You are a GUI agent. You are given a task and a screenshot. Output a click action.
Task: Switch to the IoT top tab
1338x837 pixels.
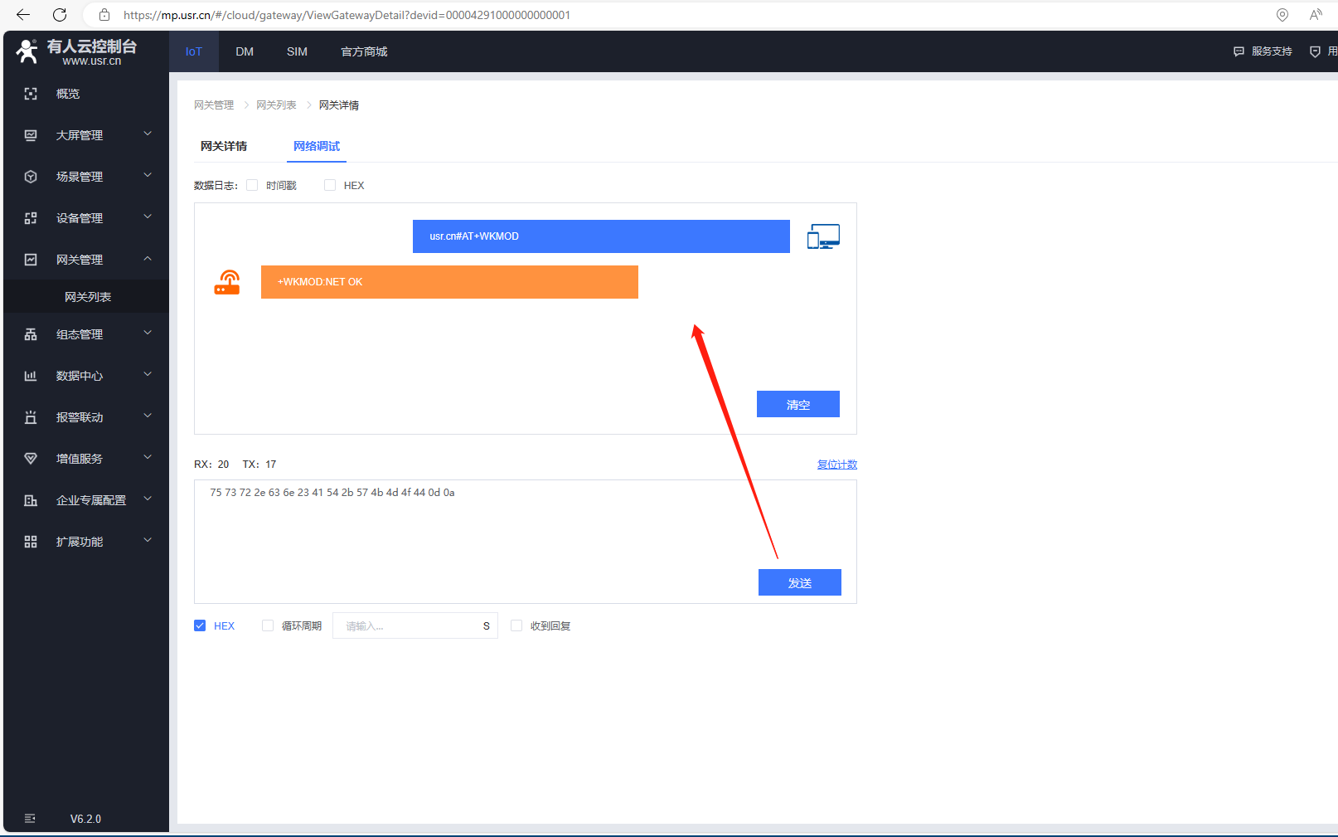pos(194,51)
